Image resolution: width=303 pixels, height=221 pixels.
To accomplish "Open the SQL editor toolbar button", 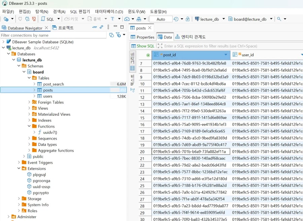I will click(x=47, y=19).
